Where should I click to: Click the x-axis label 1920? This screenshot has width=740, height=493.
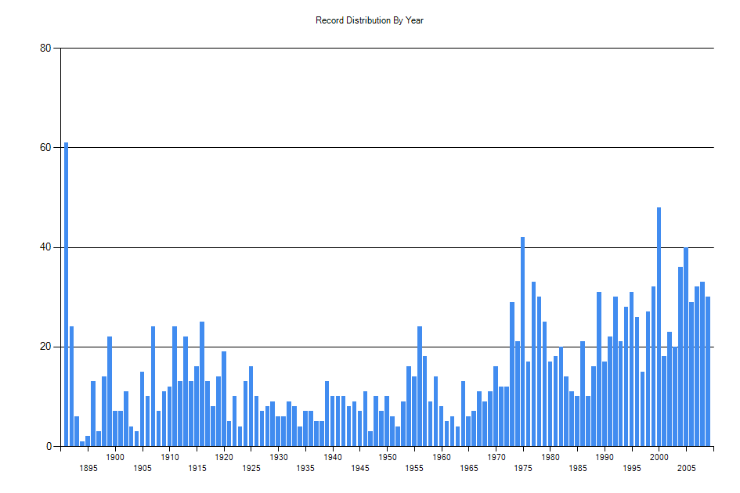[224, 457]
